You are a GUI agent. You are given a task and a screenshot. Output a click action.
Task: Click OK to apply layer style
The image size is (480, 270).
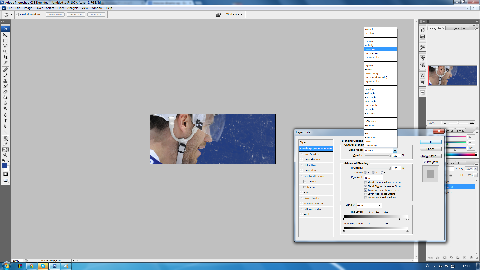click(x=430, y=142)
